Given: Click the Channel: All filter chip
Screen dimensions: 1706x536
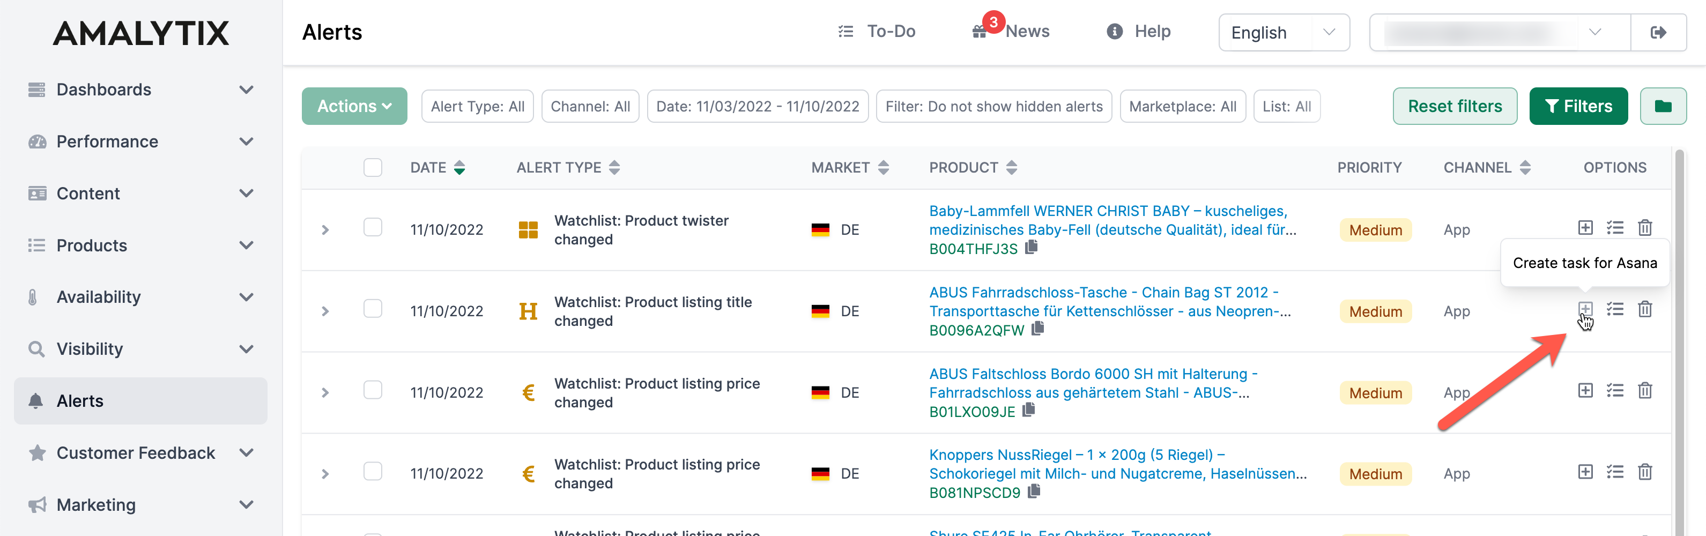Looking at the screenshot, I should point(590,107).
